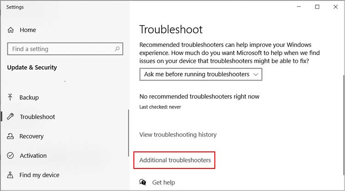View troubleshooting history link
Viewport: 345px width, 191px height.
click(x=178, y=134)
